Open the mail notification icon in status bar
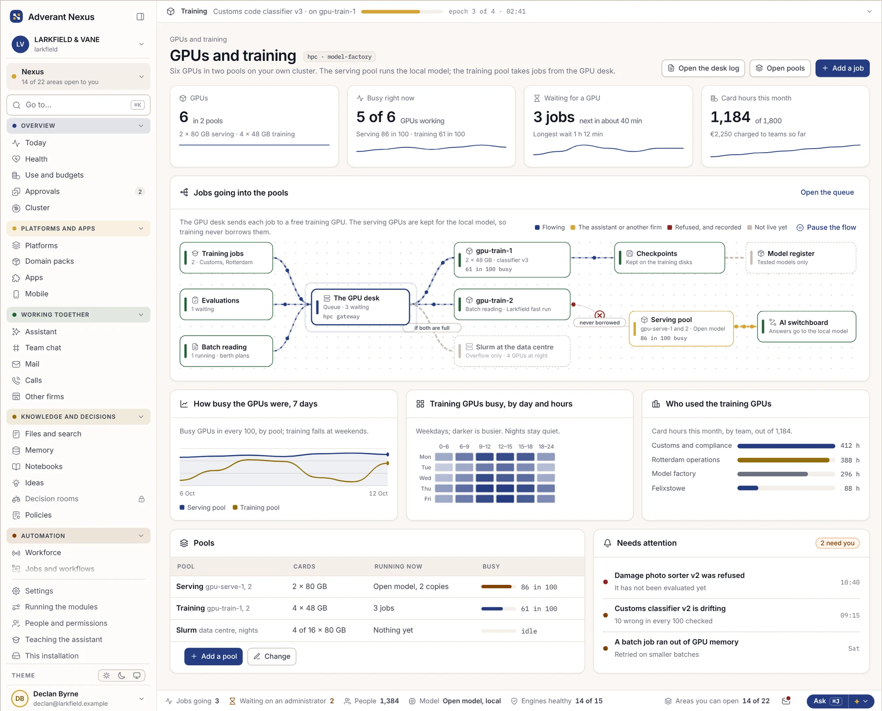Viewport: 882px width, 711px height. tap(786, 701)
